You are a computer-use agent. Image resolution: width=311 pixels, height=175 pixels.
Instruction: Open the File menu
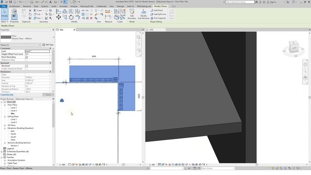point(3,6)
